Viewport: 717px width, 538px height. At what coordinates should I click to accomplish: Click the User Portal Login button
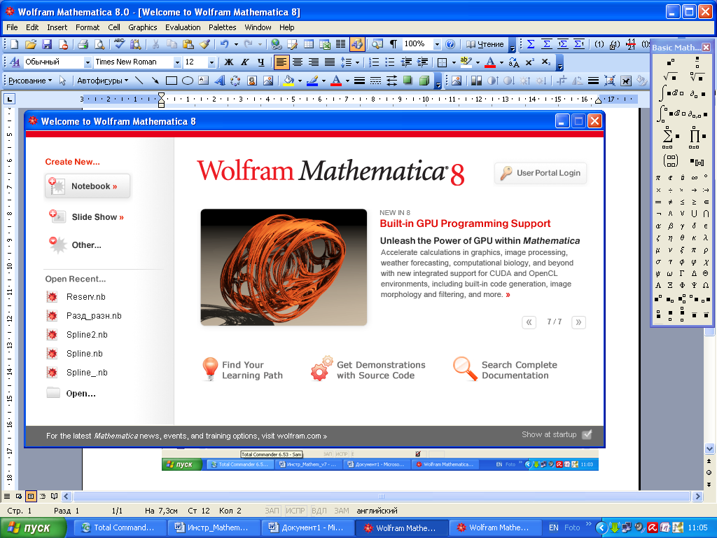(x=541, y=173)
